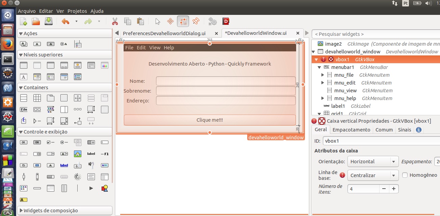Viewport: 440px width, 216px height.
Task: Click the Paste clipboard icon
Action: pyautogui.click(x=140, y=22)
